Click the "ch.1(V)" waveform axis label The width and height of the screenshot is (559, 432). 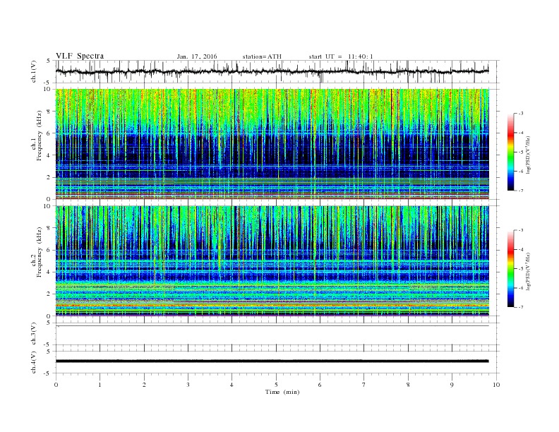(34, 71)
